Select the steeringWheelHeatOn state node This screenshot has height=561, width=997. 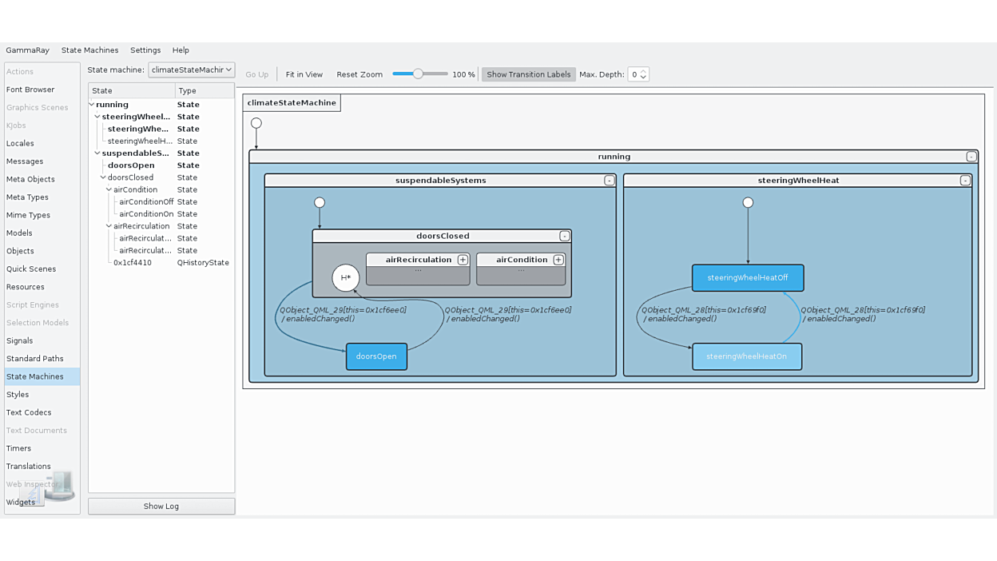pyautogui.click(x=746, y=356)
